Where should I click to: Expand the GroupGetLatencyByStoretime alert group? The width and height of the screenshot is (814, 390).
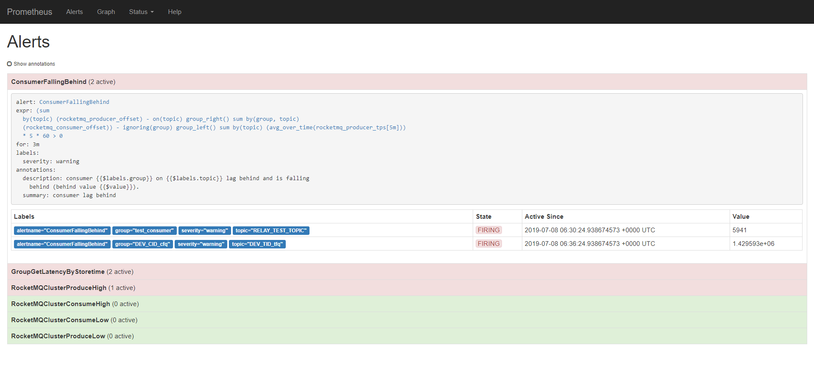[x=407, y=272]
